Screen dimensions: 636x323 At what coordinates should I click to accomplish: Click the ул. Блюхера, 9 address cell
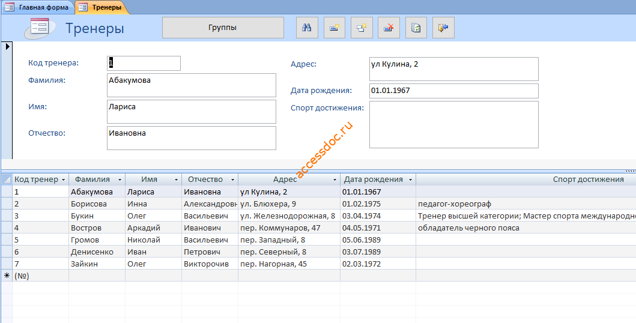[289, 204]
